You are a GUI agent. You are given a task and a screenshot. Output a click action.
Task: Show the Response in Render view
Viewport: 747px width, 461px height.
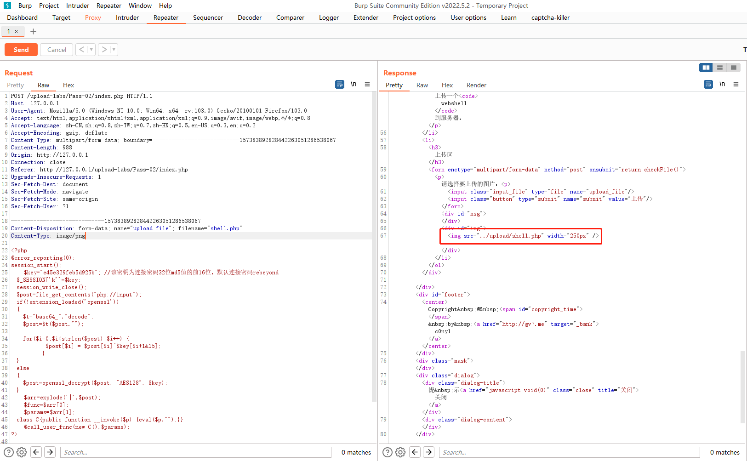point(476,85)
